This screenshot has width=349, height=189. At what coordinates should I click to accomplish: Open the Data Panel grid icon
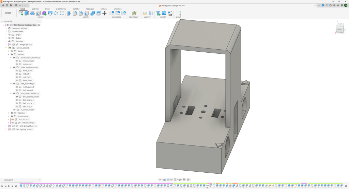[x=7, y=5]
